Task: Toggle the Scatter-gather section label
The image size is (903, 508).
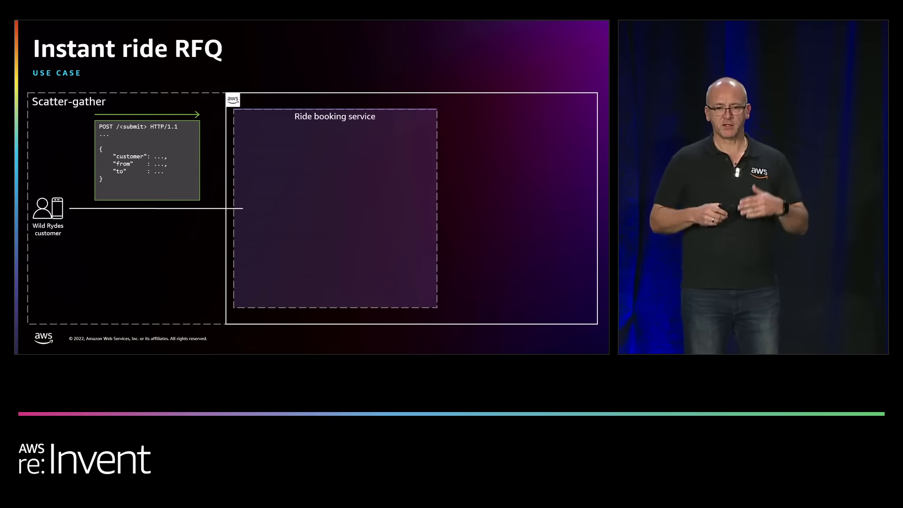Action: (x=69, y=101)
